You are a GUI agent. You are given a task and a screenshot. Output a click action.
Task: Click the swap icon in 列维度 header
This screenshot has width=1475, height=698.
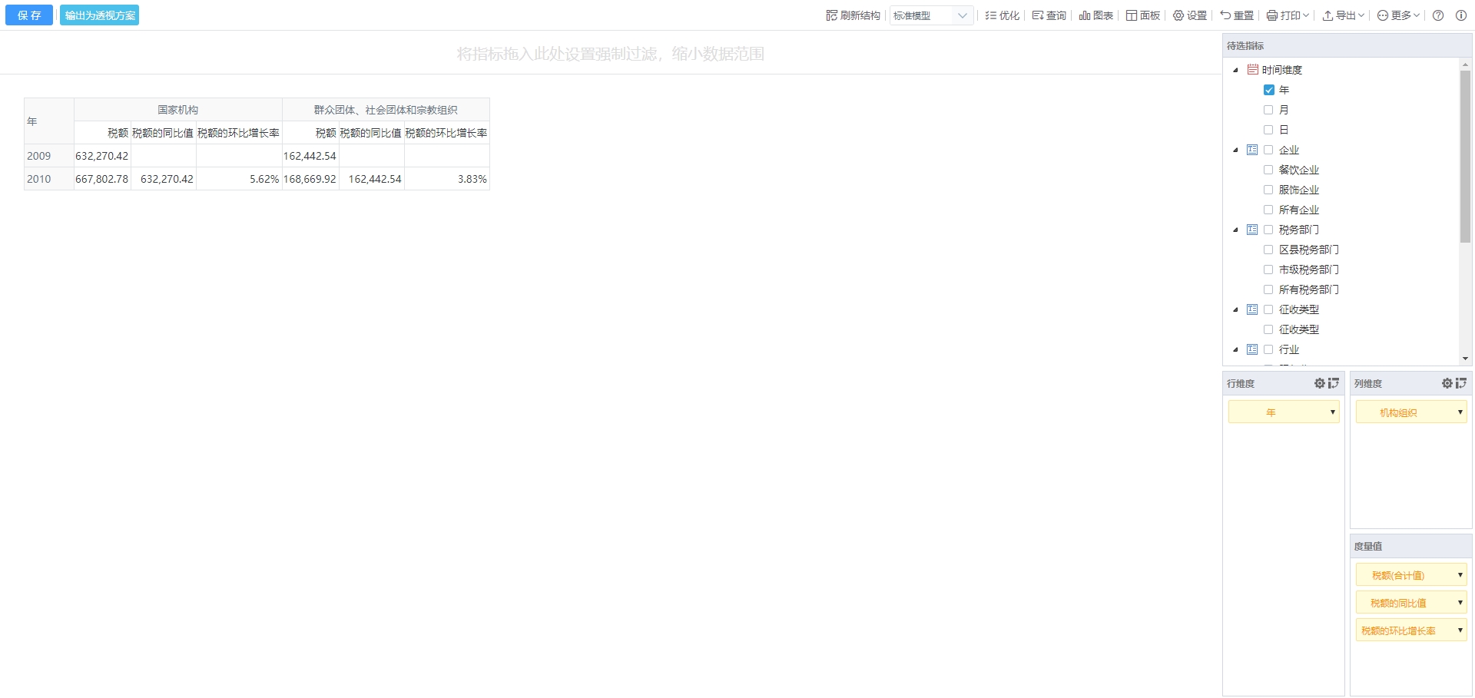click(x=1460, y=383)
